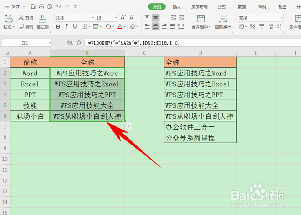Screen dimensions: 301x215
Task: Switch to the Page Layout tab
Action: click(199, 7)
